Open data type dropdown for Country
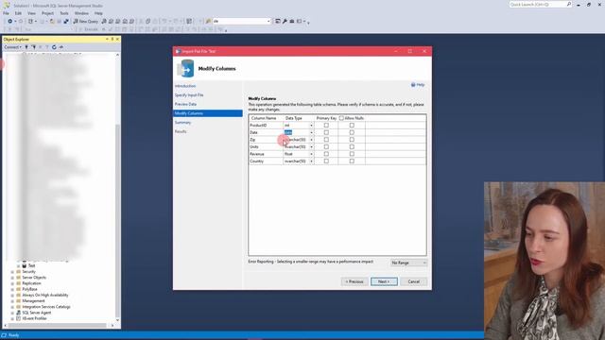This screenshot has width=605, height=340. 311,161
